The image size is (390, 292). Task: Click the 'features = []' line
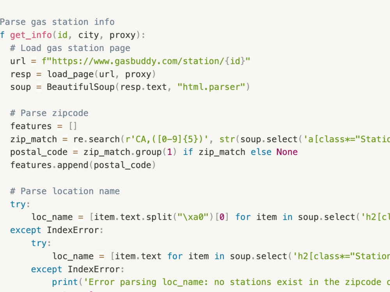click(44, 126)
